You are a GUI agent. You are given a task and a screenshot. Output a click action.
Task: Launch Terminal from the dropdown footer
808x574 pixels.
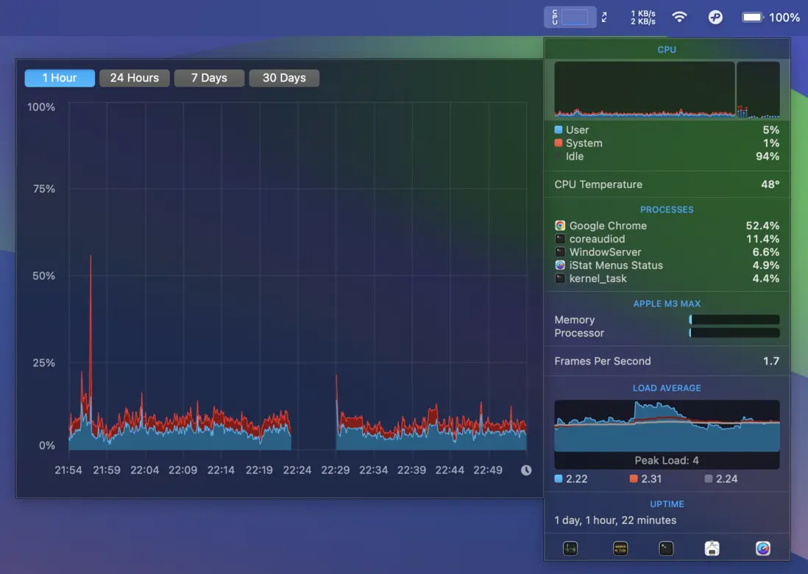(x=666, y=548)
